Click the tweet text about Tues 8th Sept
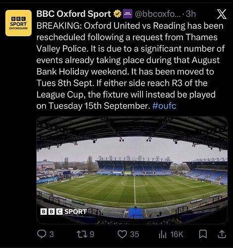This screenshot has height=248, width=233. coord(64,83)
